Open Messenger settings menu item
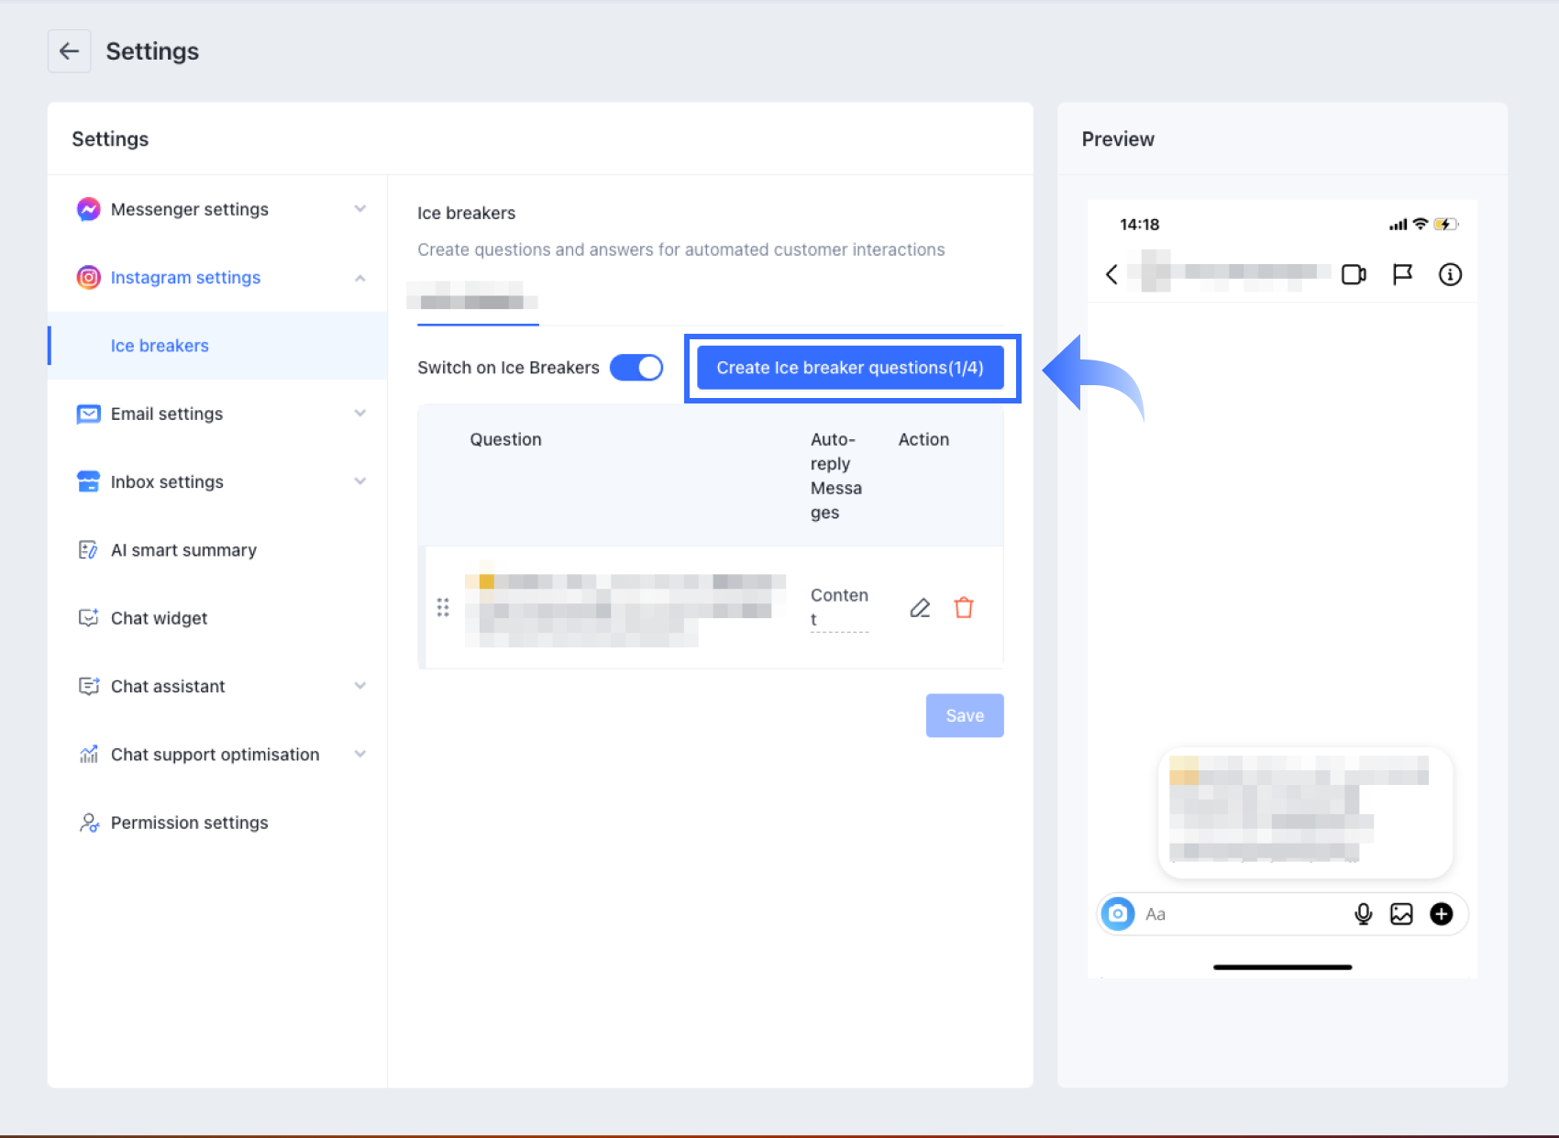The width and height of the screenshot is (1559, 1138). coord(217,209)
